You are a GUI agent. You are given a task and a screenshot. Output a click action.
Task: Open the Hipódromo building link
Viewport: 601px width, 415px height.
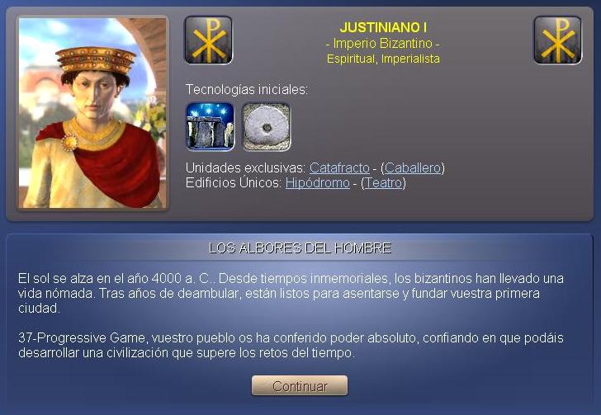pos(317,183)
